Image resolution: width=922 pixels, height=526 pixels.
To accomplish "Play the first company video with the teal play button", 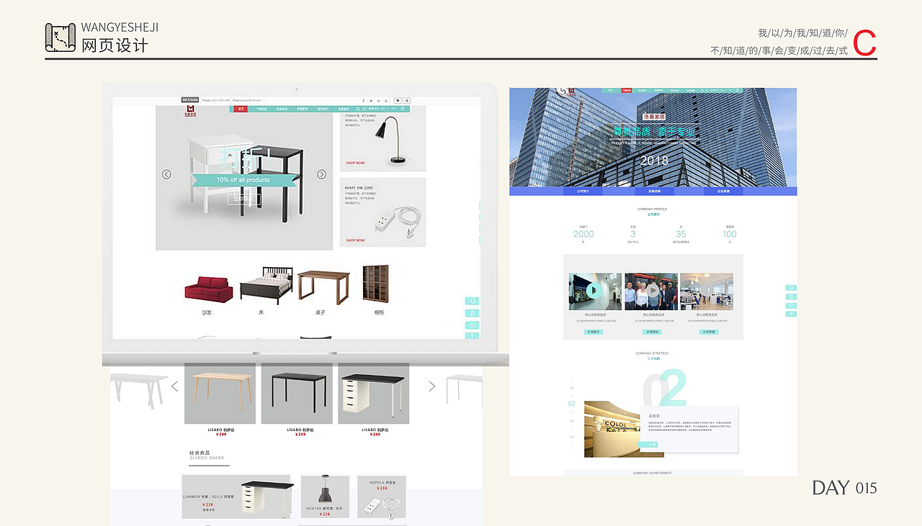I will [x=595, y=291].
